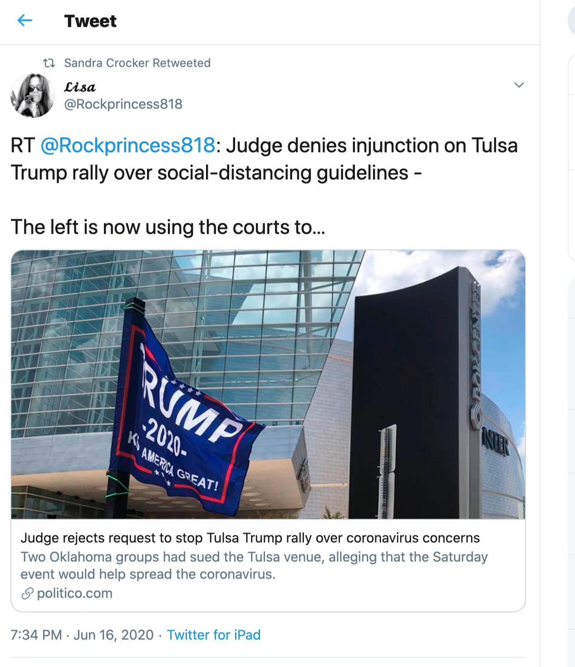This screenshot has height=667, width=575.
Task: Open the "Twitter for iPad" source link
Action: [x=214, y=635]
